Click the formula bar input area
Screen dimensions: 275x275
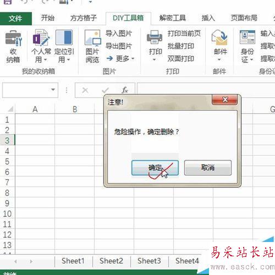pyautogui.click(x=206, y=90)
